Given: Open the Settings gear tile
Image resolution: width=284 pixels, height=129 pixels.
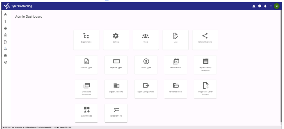Looking at the screenshot, I should 116,40.
